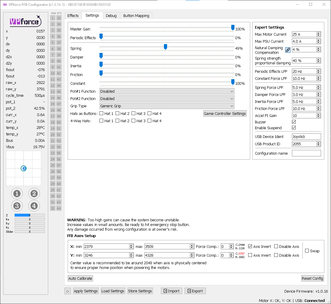The width and height of the screenshot is (331, 304).
Task: Click the joystick position indicator dot
Action: pyautogui.click(x=24, y=168)
